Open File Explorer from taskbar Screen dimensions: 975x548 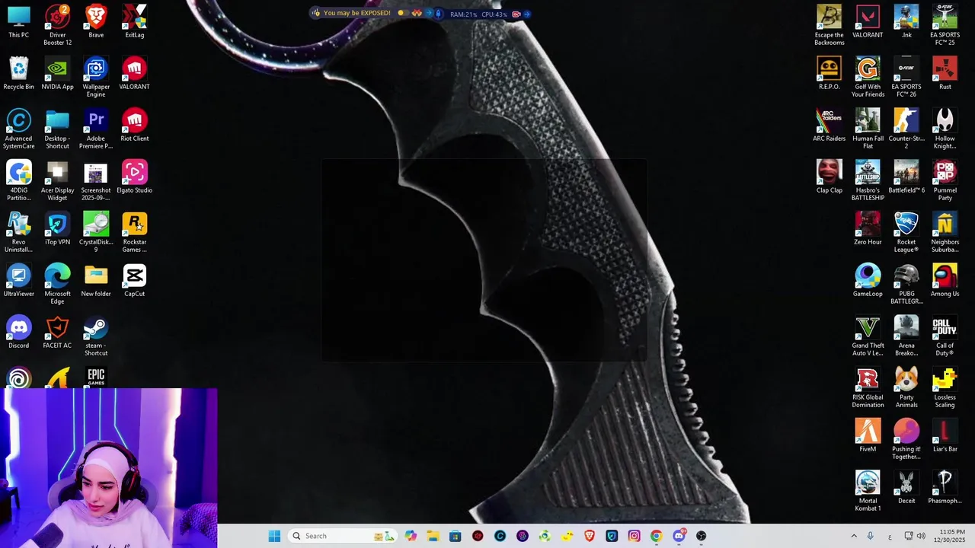tap(433, 536)
